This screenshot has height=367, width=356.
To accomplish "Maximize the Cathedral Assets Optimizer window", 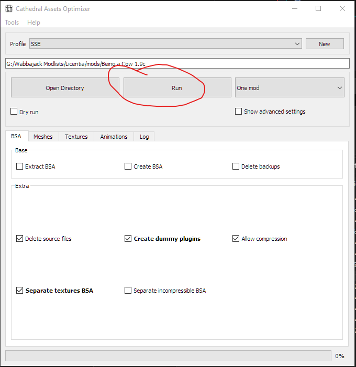I will (318, 9).
